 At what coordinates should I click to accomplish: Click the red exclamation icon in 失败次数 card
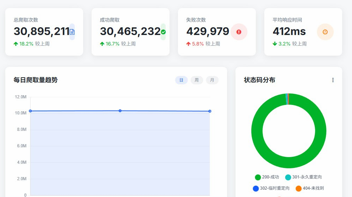click(x=239, y=32)
